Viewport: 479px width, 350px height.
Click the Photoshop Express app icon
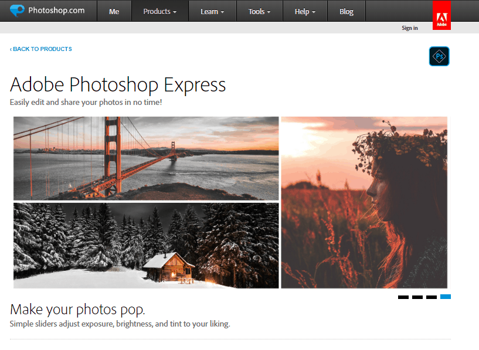[x=439, y=56]
